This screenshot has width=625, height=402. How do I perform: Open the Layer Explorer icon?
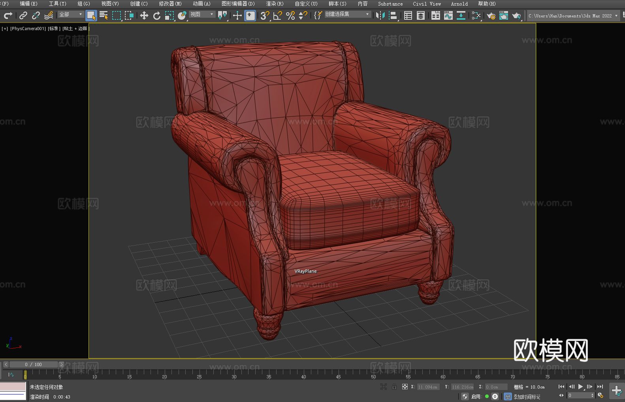[421, 15]
